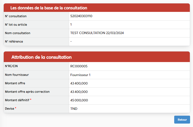Screen dimensions: 193x127
Task: Click the Montant définitif required label
Action: [17, 100]
